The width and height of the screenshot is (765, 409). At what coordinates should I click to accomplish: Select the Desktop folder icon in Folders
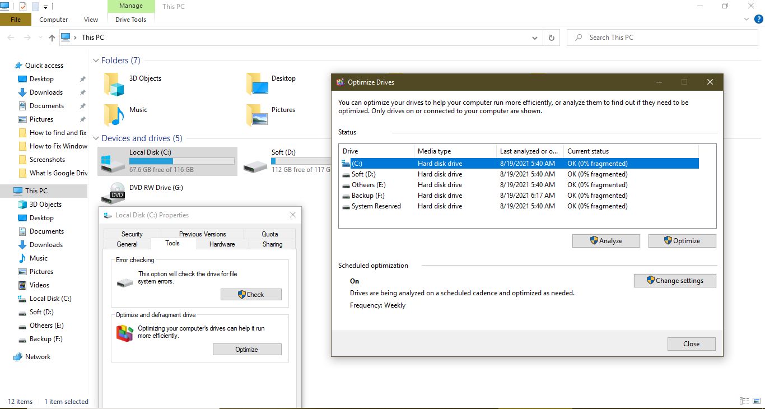pos(257,84)
